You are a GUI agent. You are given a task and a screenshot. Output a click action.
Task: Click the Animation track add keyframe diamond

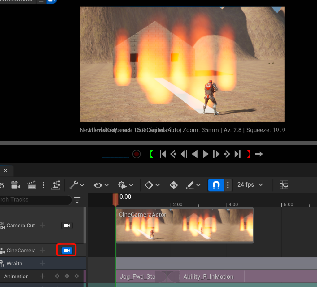(67, 276)
